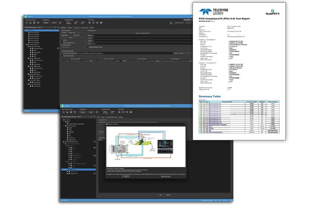Open PCIe 6.0 CEM Transmitter DUT dropdown

(x=38, y=27)
